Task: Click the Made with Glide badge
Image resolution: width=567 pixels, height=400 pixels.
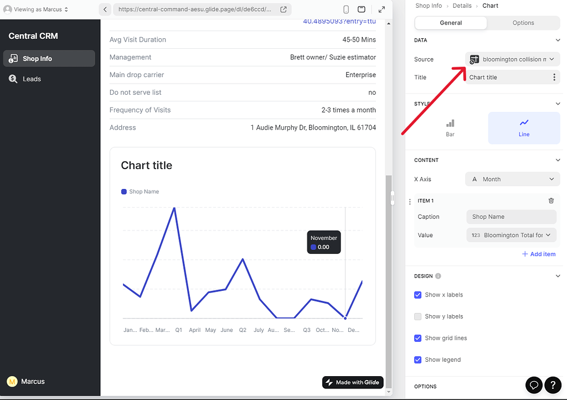Action: 353,382
